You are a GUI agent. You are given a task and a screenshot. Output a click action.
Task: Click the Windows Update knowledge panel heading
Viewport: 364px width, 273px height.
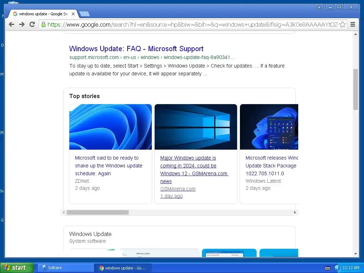click(90, 234)
